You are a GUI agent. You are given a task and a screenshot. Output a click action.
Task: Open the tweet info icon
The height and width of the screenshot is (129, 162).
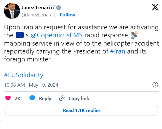pyautogui.click(x=155, y=85)
